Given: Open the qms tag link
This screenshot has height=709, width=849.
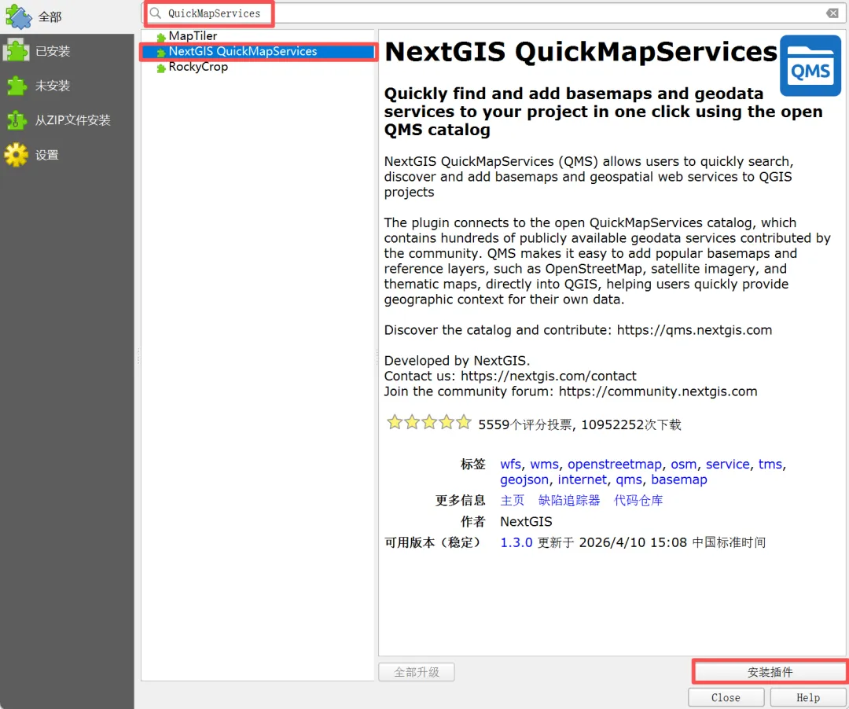Looking at the screenshot, I should click(x=629, y=479).
